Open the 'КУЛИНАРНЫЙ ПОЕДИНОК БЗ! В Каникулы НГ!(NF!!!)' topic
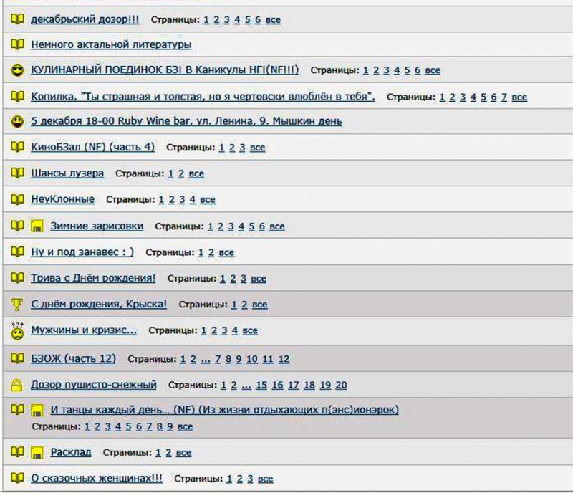This screenshot has height=493, width=573. (x=165, y=70)
